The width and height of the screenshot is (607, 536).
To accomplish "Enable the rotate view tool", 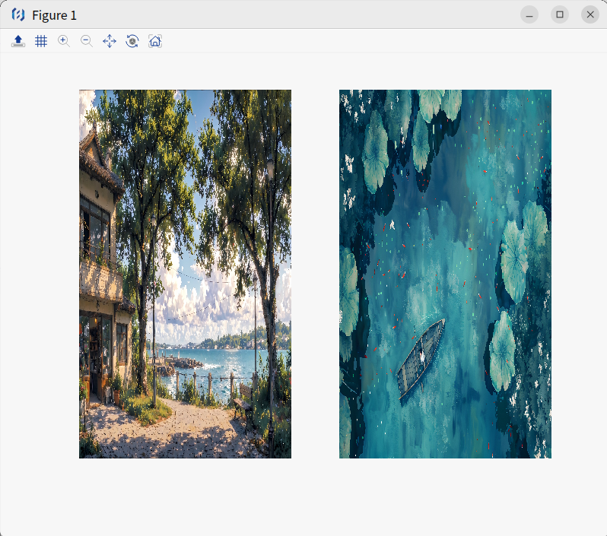I will [132, 41].
